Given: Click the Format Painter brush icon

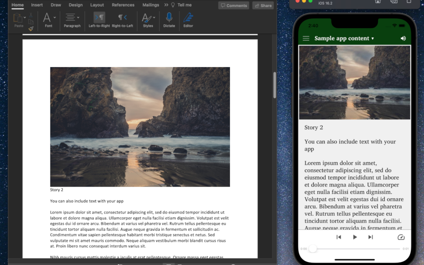Looking at the screenshot, I should point(31,28).
